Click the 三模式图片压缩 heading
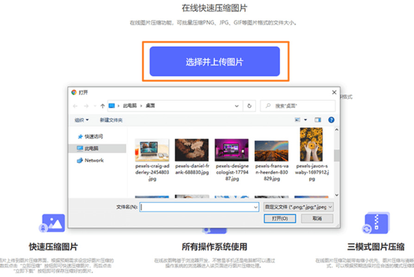The height and width of the screenshot is (277, 414). click(x=376, y=247)
